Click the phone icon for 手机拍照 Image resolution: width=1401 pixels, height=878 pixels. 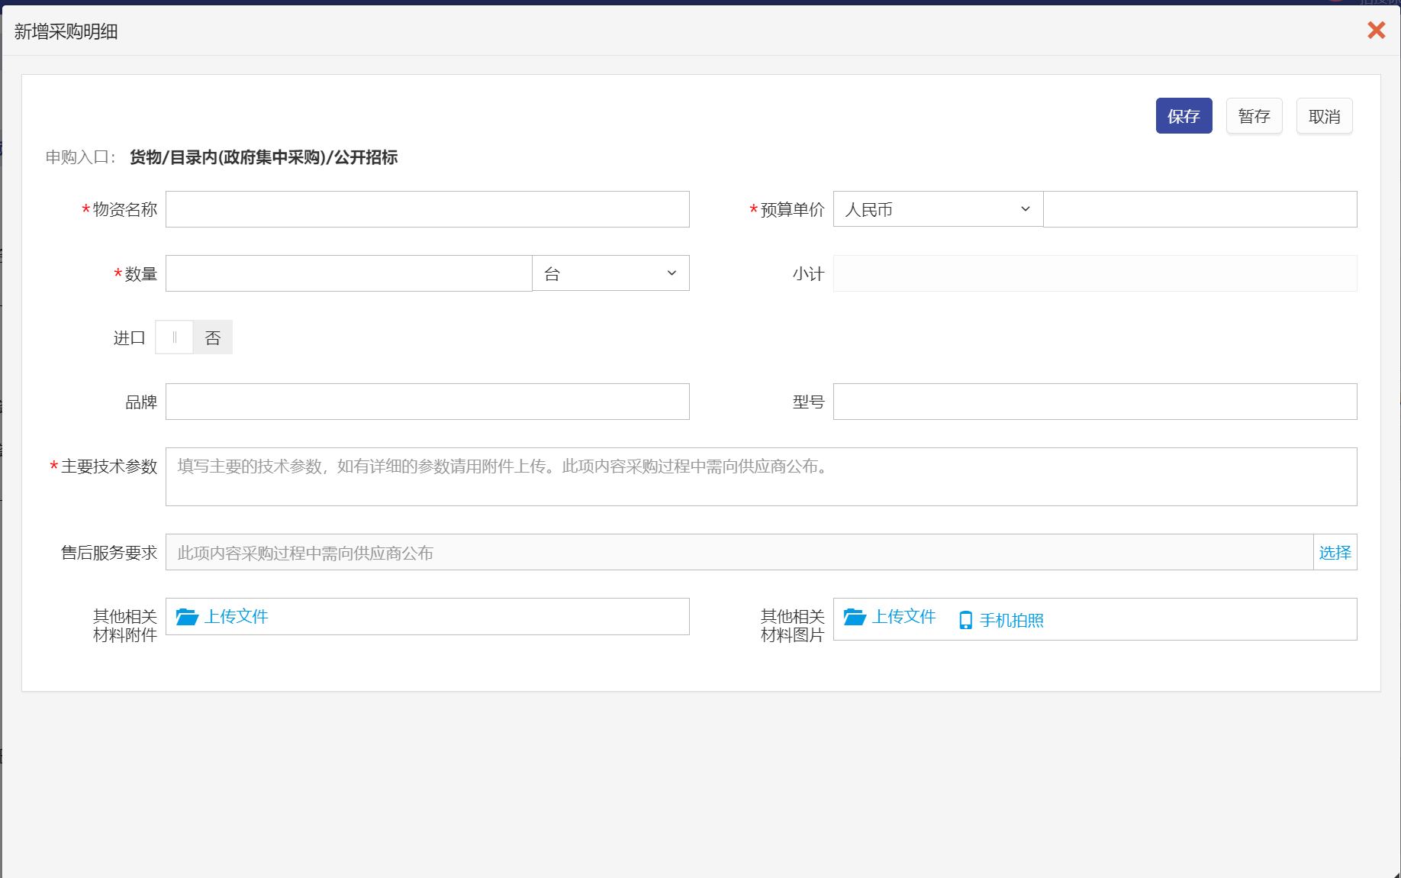point(965,620)
